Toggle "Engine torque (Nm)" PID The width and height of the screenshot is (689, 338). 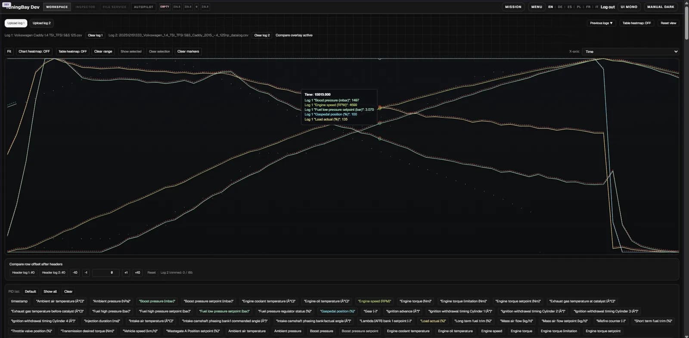[x=416, y=301]
